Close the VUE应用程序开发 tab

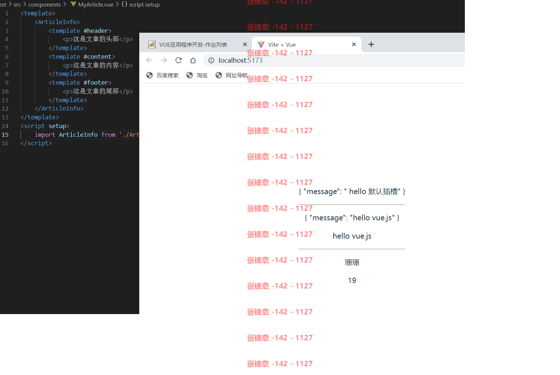click(x=245, y=44)
